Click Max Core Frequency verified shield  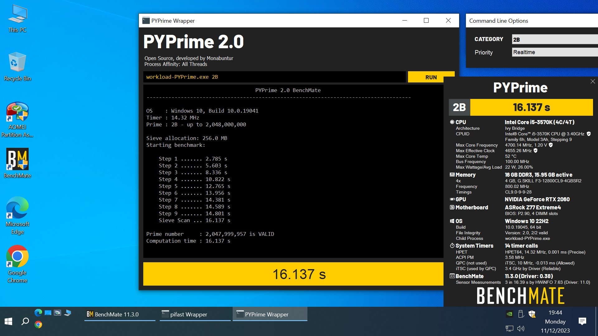pyautogui.click(x=551, y=145)
